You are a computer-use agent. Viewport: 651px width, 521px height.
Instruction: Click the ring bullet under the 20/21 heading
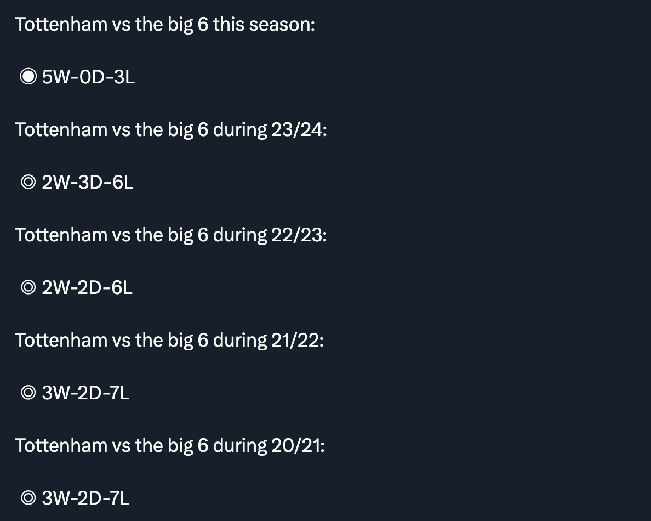click(x=28, y=498)
